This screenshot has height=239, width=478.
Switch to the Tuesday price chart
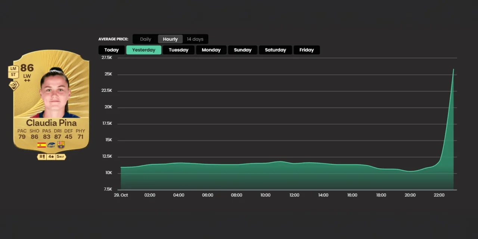coord(179,50)
